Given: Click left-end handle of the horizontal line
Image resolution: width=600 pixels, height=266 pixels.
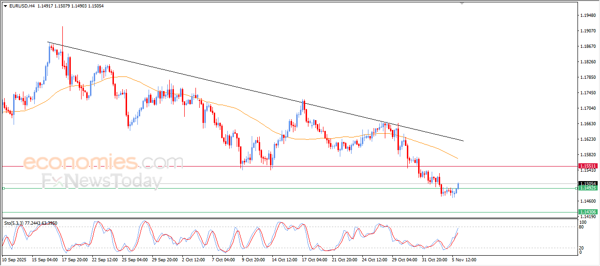Looking at the screenshot, I should point(3,188).
